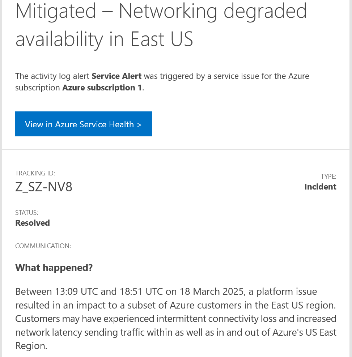Image resolution: width=352 pixels, height=357 pixels.
Task: Select the Resolved status value
Action: tap(32, 223)
